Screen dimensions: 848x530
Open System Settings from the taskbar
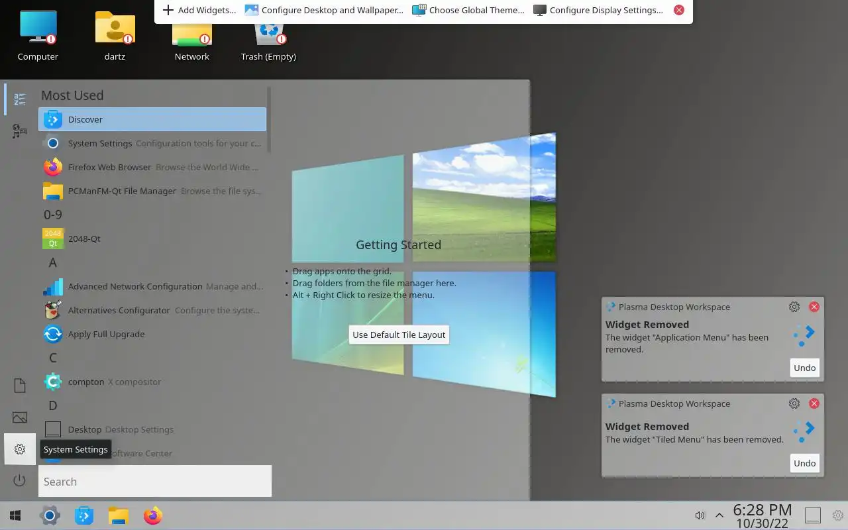pyautogui.click(x=50, y=515)
